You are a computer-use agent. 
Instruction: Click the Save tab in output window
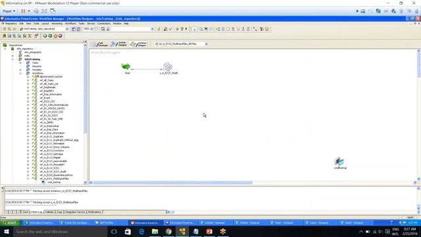[x=25, y=212]
